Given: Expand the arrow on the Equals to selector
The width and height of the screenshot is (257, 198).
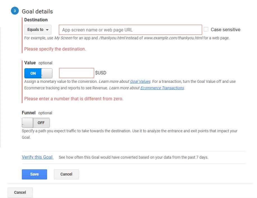Looking at the screenshot, I should [x=47, y=29].
